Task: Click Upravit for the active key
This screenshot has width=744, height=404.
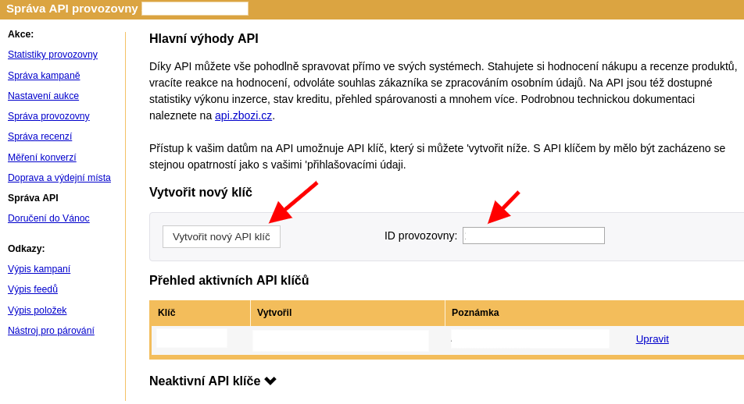Action: click(652, 339)
